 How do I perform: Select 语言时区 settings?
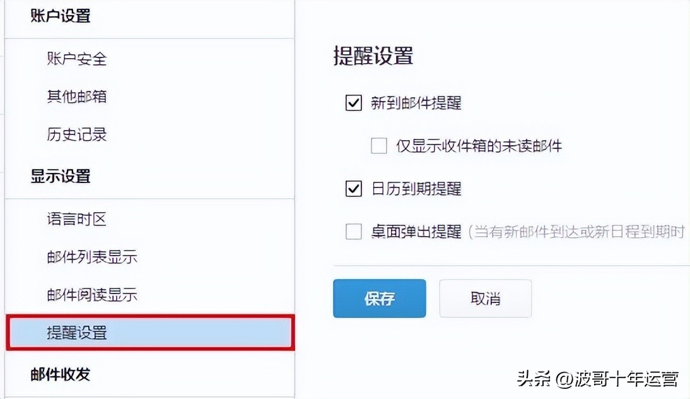point(76,219)
